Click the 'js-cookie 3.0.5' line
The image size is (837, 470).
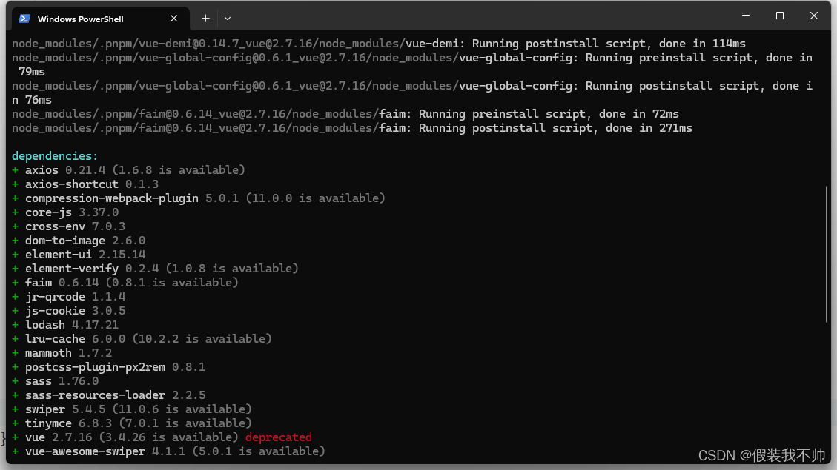tap(68, 311)
